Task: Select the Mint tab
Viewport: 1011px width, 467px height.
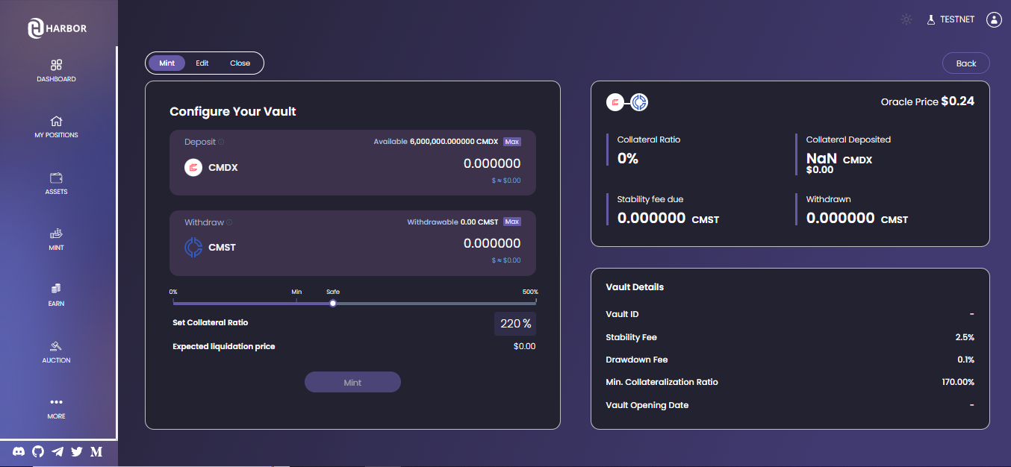Action: [167, 63]
